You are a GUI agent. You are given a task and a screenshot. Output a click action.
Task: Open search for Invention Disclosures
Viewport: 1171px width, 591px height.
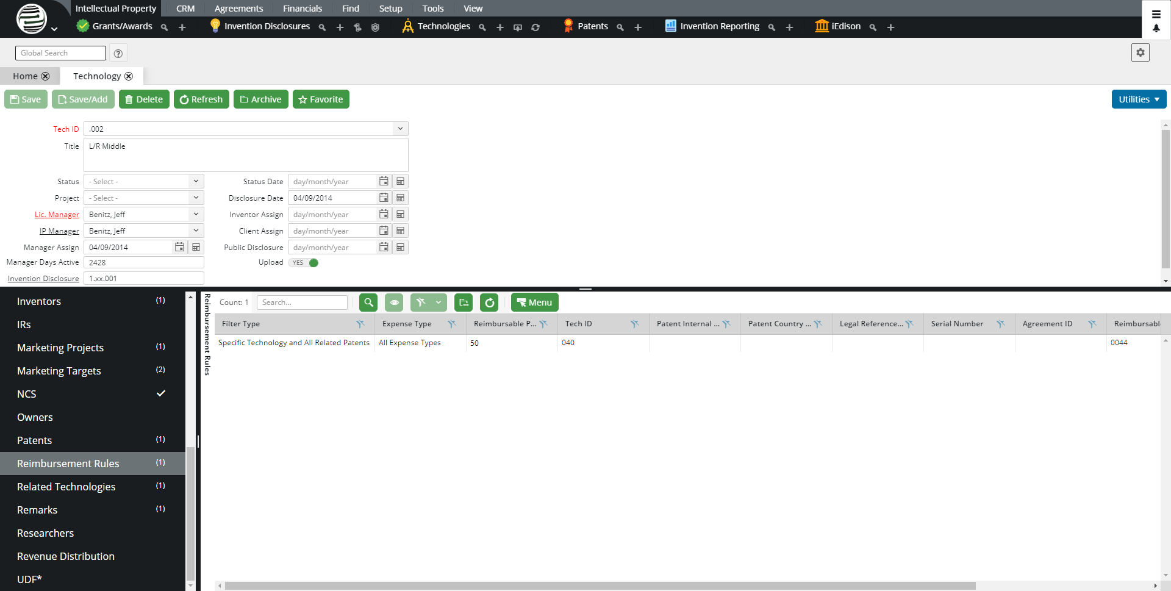click(322, 26)
